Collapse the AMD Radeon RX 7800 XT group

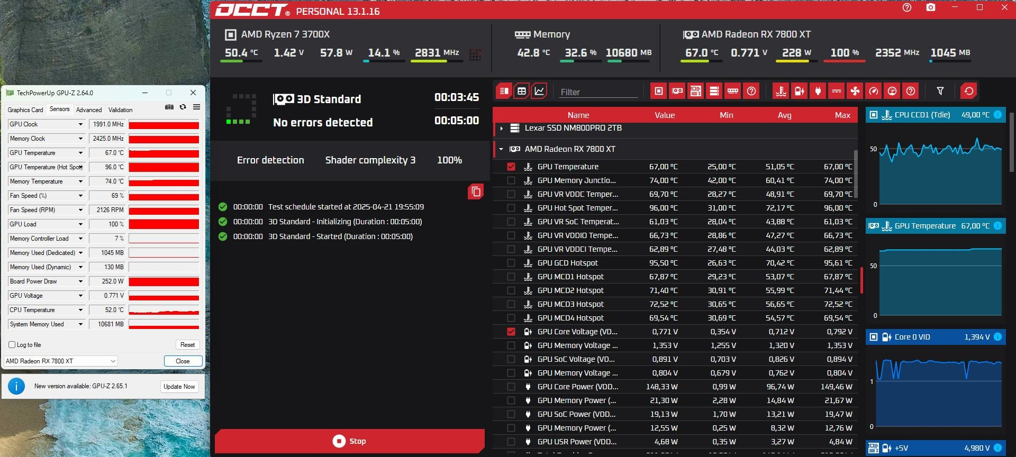[501, 149]
